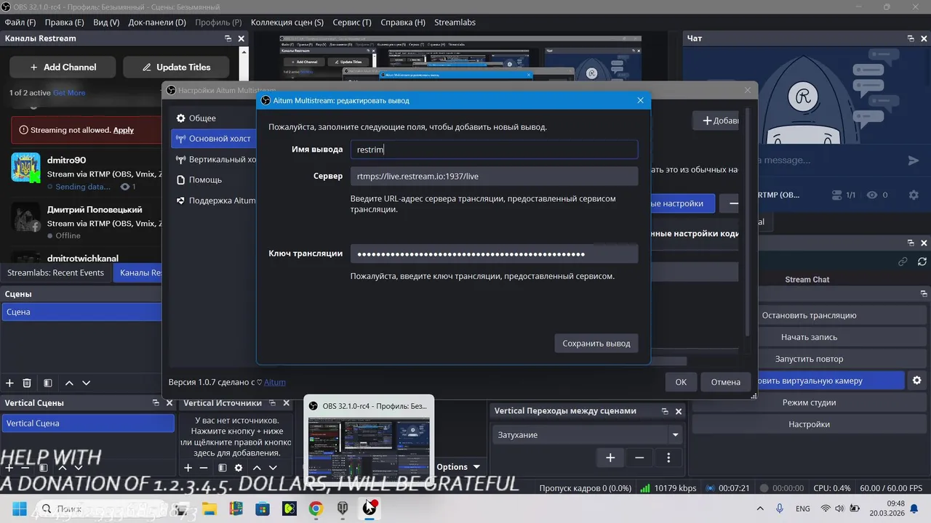Undock Vertical Переходы между сценами panel
This screenshot has width=931, height=523.
[x=666, y=411]
